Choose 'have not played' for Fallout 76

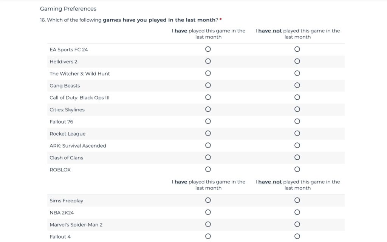click(297, 121)
